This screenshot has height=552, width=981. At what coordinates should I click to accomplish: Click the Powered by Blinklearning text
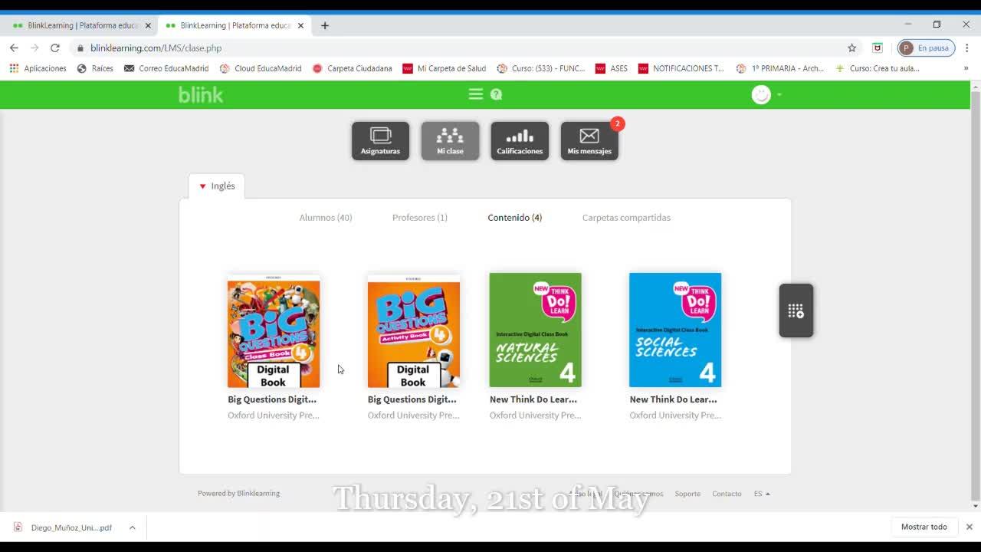coord(239,494)
